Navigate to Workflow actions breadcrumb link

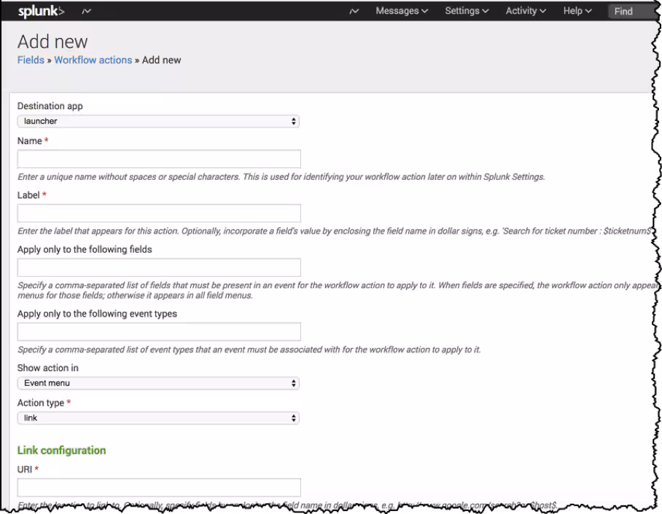click(x=93, y=60)
